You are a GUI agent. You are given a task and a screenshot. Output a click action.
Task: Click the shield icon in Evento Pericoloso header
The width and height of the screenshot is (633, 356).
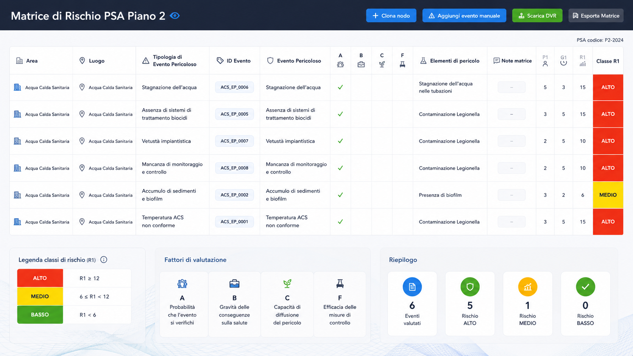click(270, 61)
